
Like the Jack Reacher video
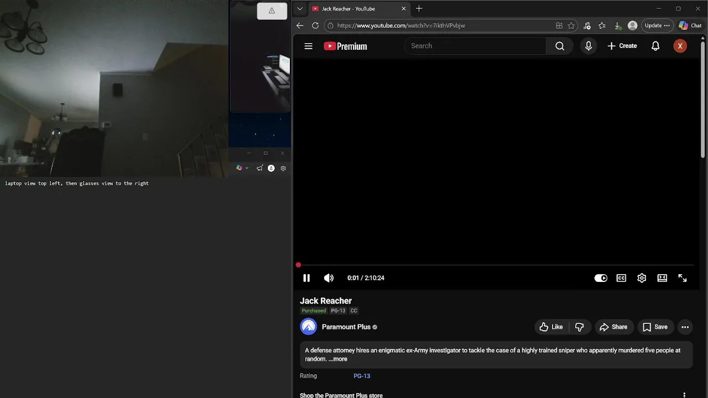[551, 327]
